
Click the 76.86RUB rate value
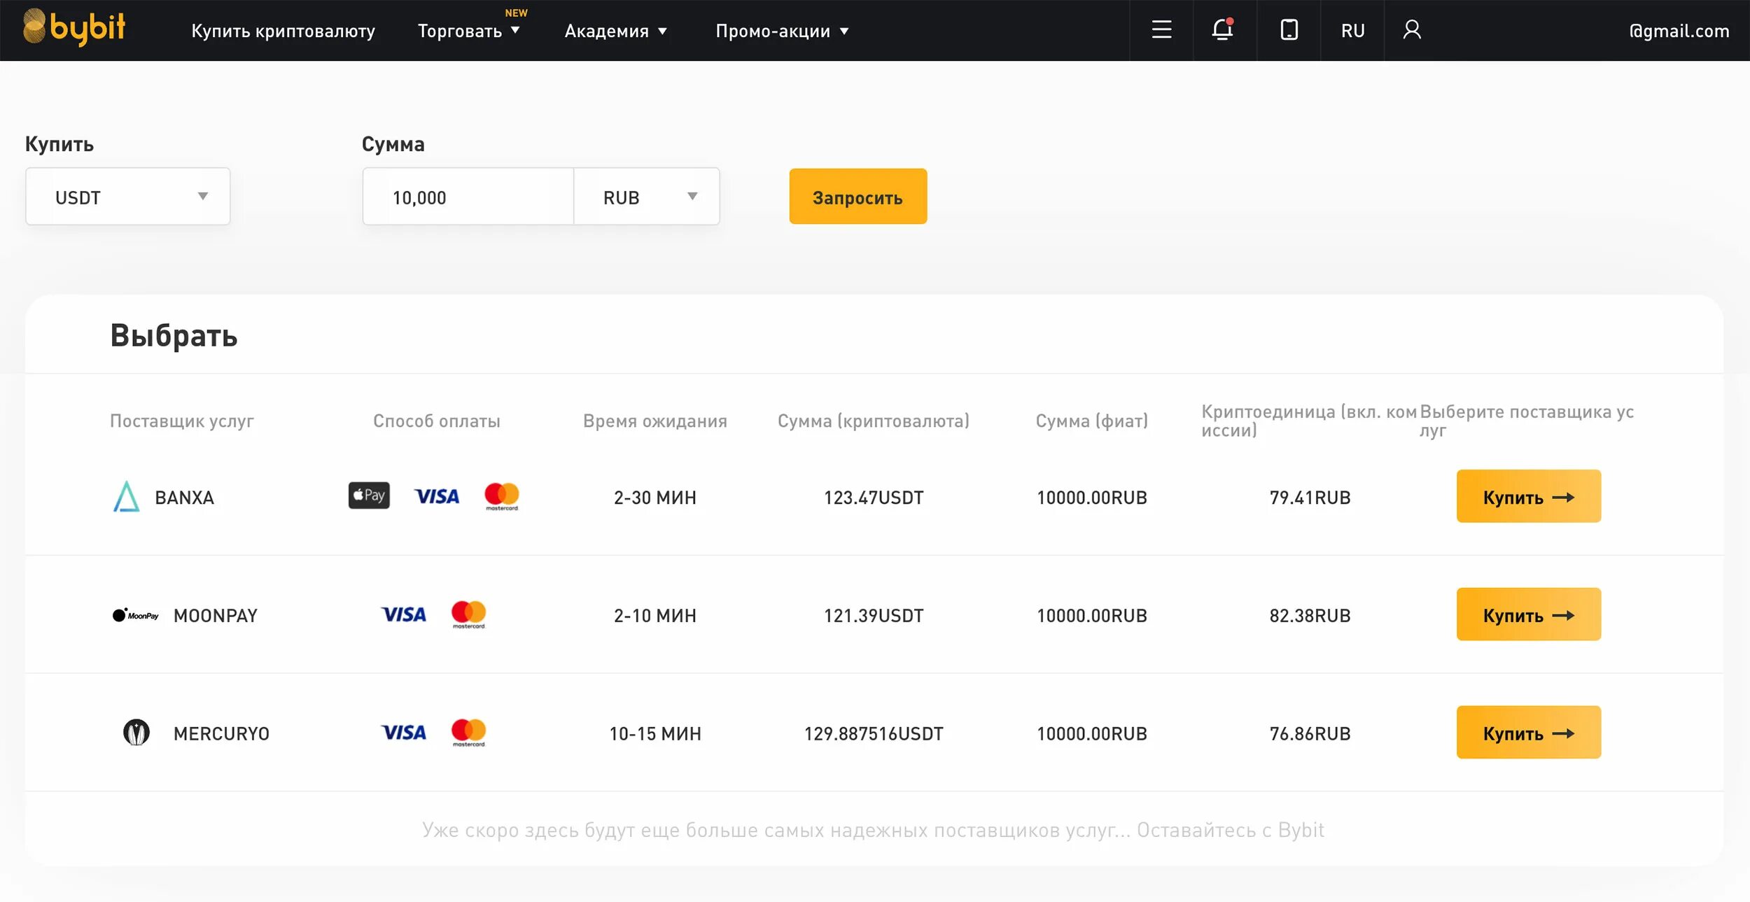tap(1310, 734)
